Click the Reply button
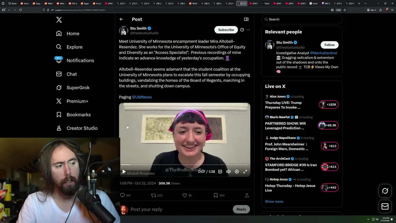 tap(241, 209)
